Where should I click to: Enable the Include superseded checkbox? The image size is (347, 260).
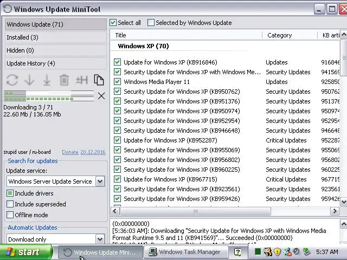point(10,204)
